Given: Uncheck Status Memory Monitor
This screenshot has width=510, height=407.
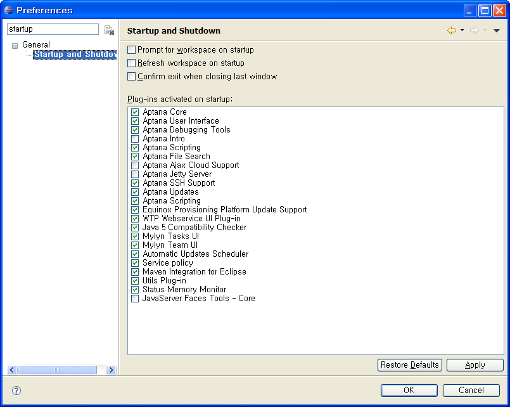Looking at the screenshot, I should tap(135, 290).
